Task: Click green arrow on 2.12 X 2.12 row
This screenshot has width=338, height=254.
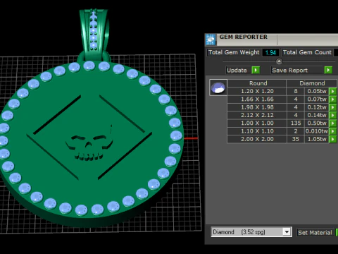Action: coord(332,115)
